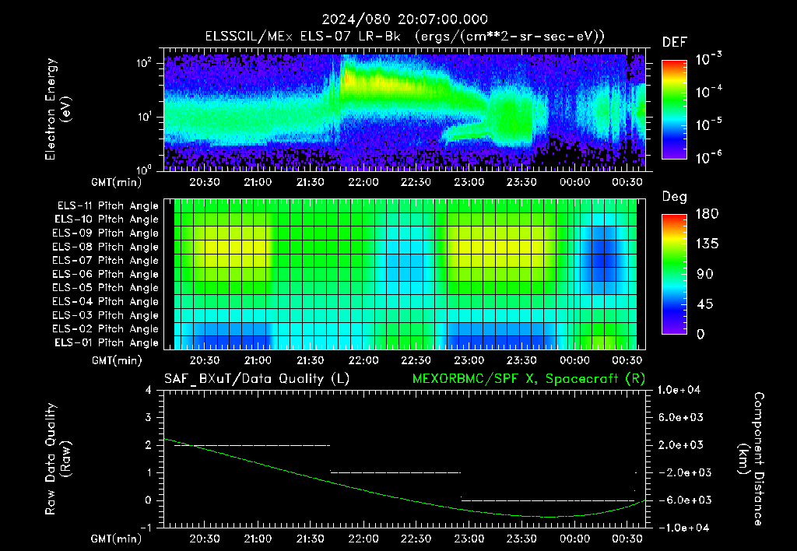Select the ELS-01 Pitch Angle row label
This screenshot has width=797, height=551.
coord(107,342)
